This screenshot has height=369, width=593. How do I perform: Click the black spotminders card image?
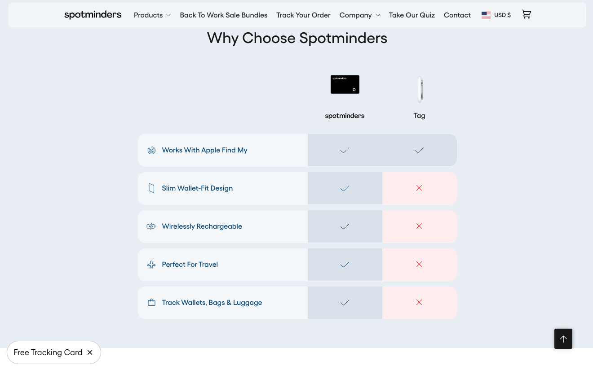345,84
